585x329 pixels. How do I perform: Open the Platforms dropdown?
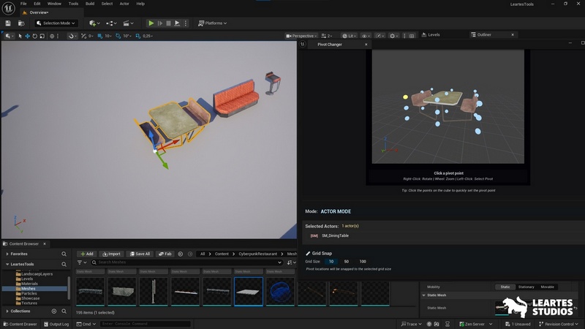click(x=212, y=23)
